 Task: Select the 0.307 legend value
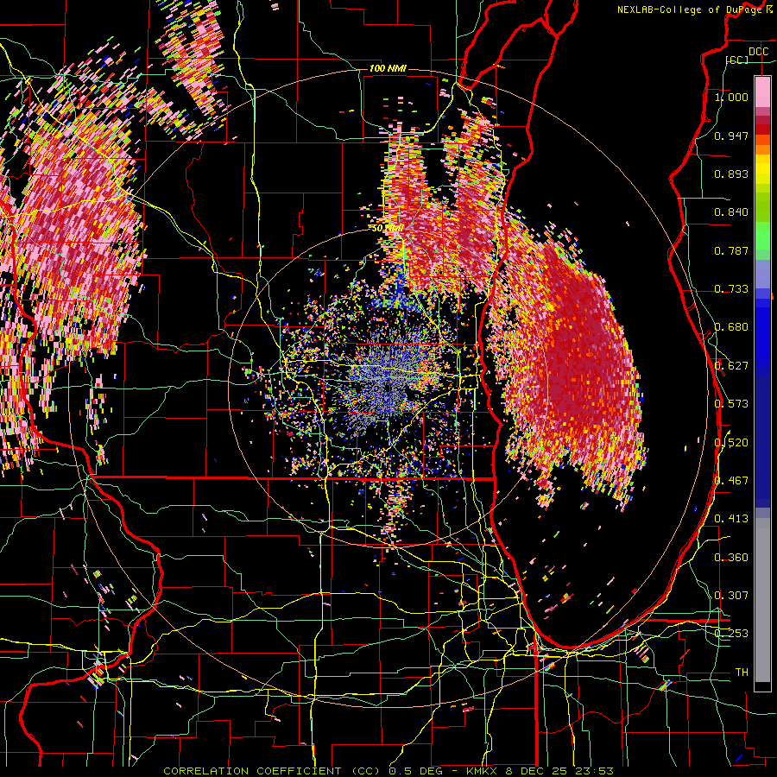(x=731, y=596)
